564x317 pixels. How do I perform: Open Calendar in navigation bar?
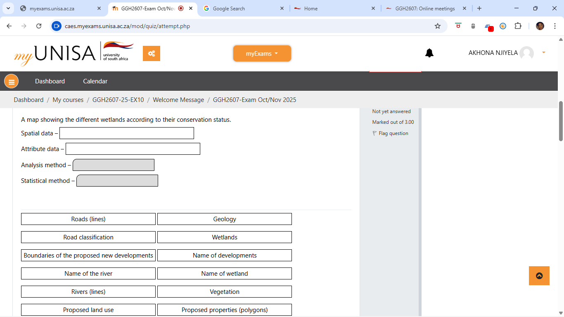point(95,81)
